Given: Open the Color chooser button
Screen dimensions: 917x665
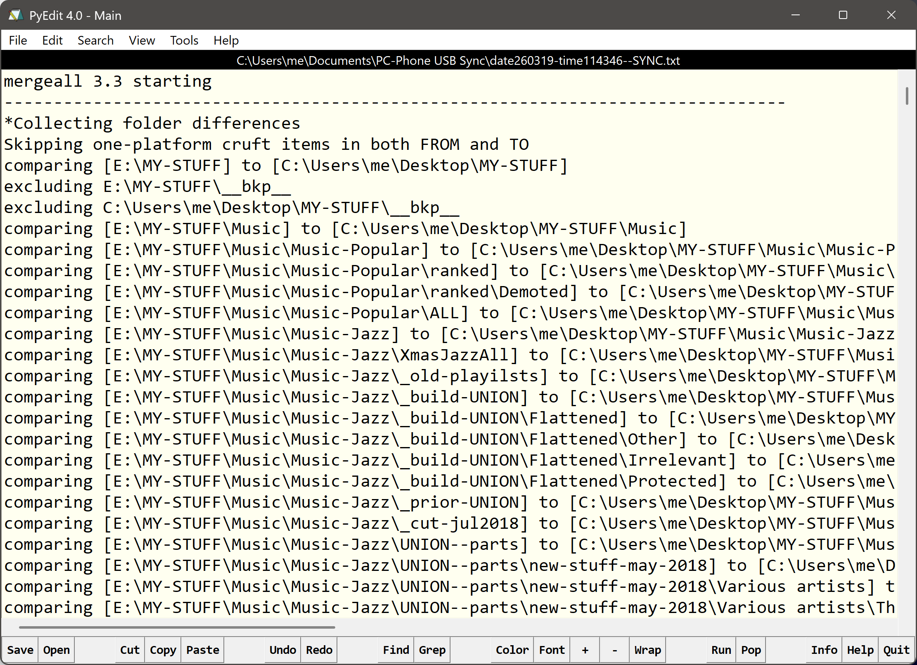Looking at the screenshot, I should point(512,650).
